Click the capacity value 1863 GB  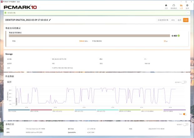[147, 63]
